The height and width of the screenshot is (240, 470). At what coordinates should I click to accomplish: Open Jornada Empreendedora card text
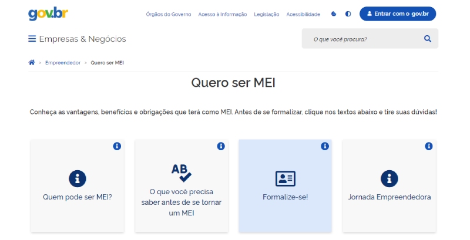tap(390, 197)
